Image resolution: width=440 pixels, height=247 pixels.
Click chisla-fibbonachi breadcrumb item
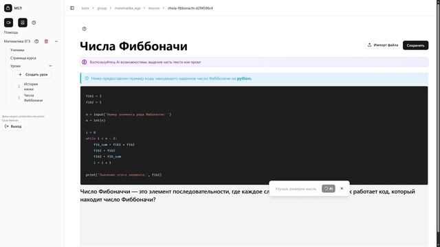[x=190, y=8]
